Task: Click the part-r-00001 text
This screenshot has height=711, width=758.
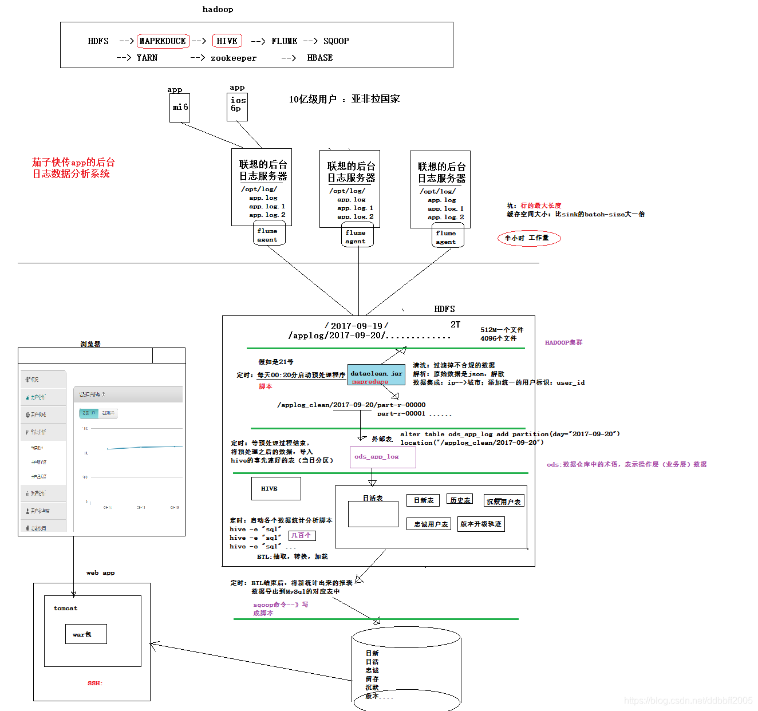Action: (x=401, y=413)
